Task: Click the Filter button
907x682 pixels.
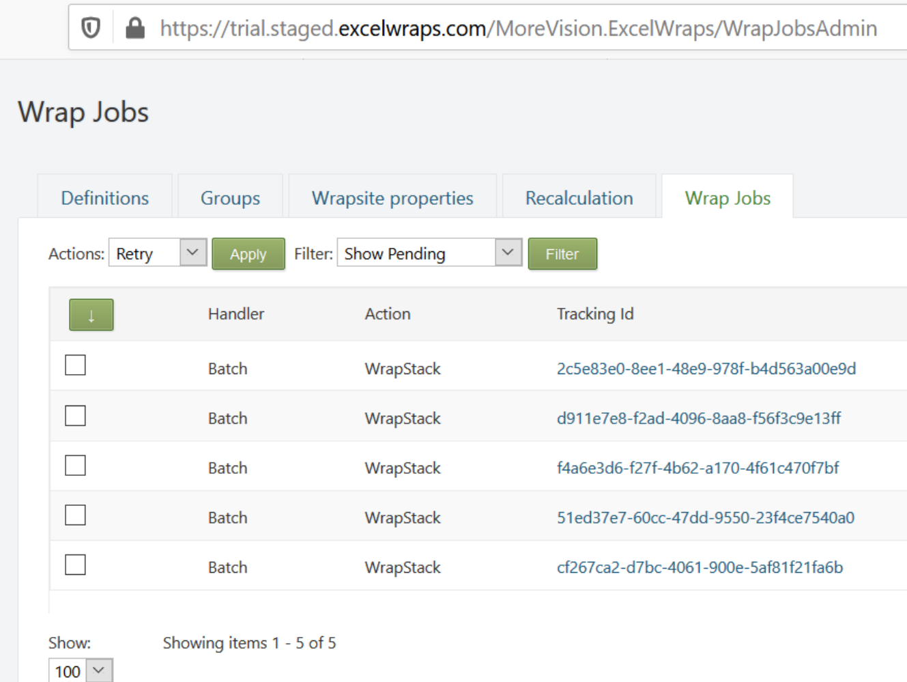Action: (562, 253)
